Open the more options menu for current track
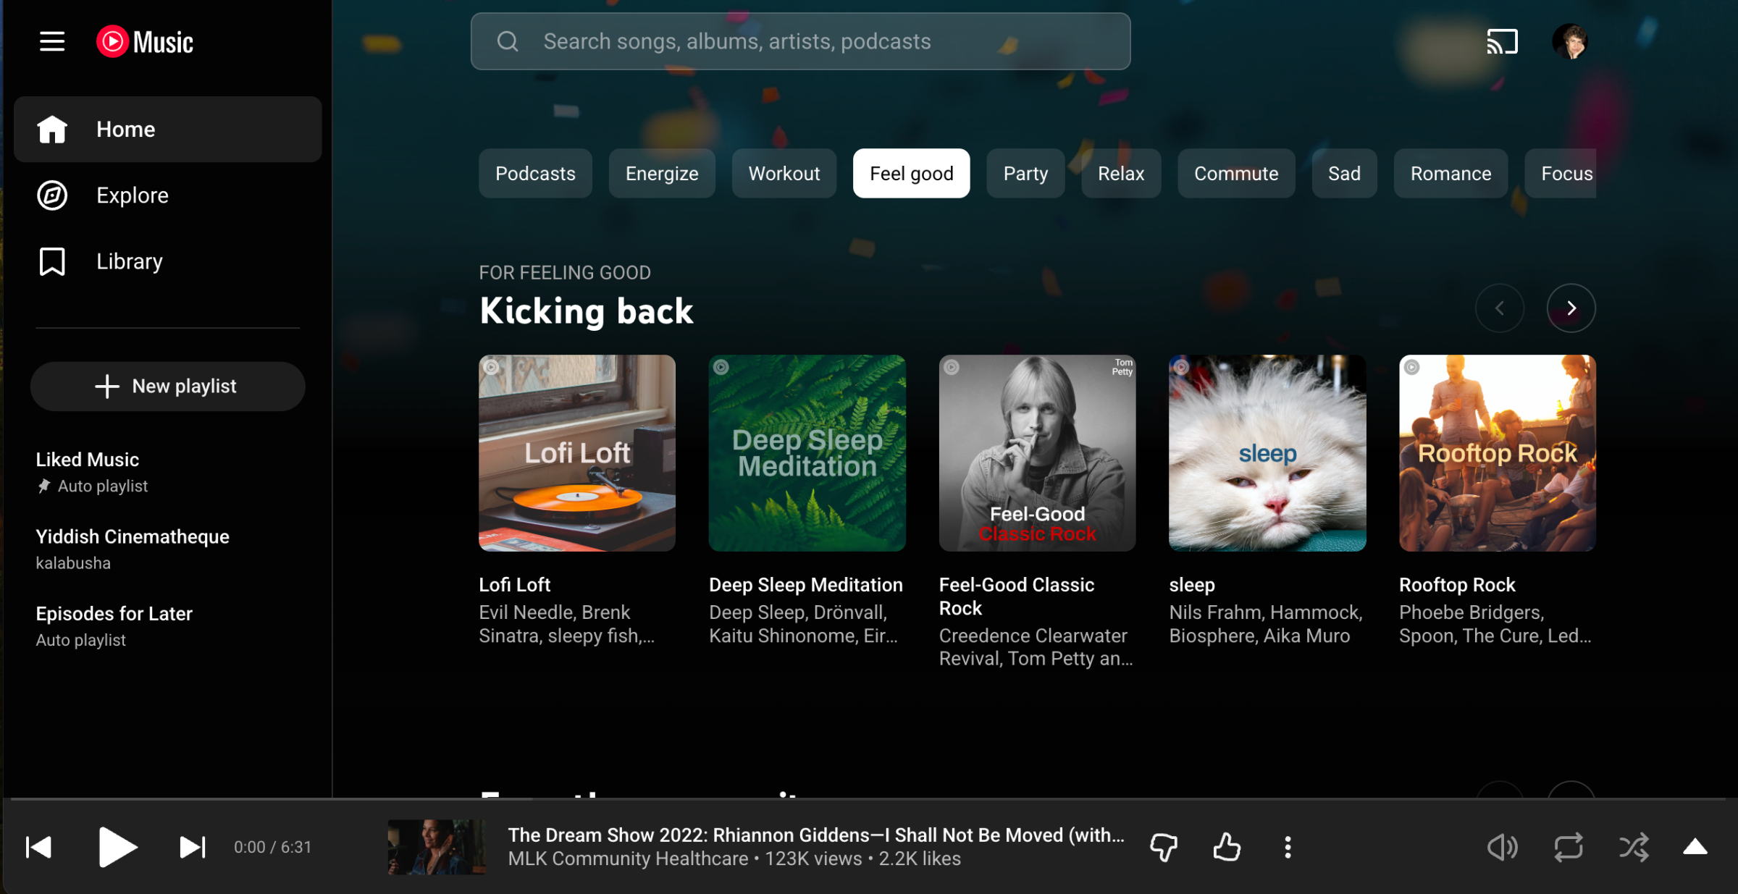The image size is (1738, 894). [1288, 846]
